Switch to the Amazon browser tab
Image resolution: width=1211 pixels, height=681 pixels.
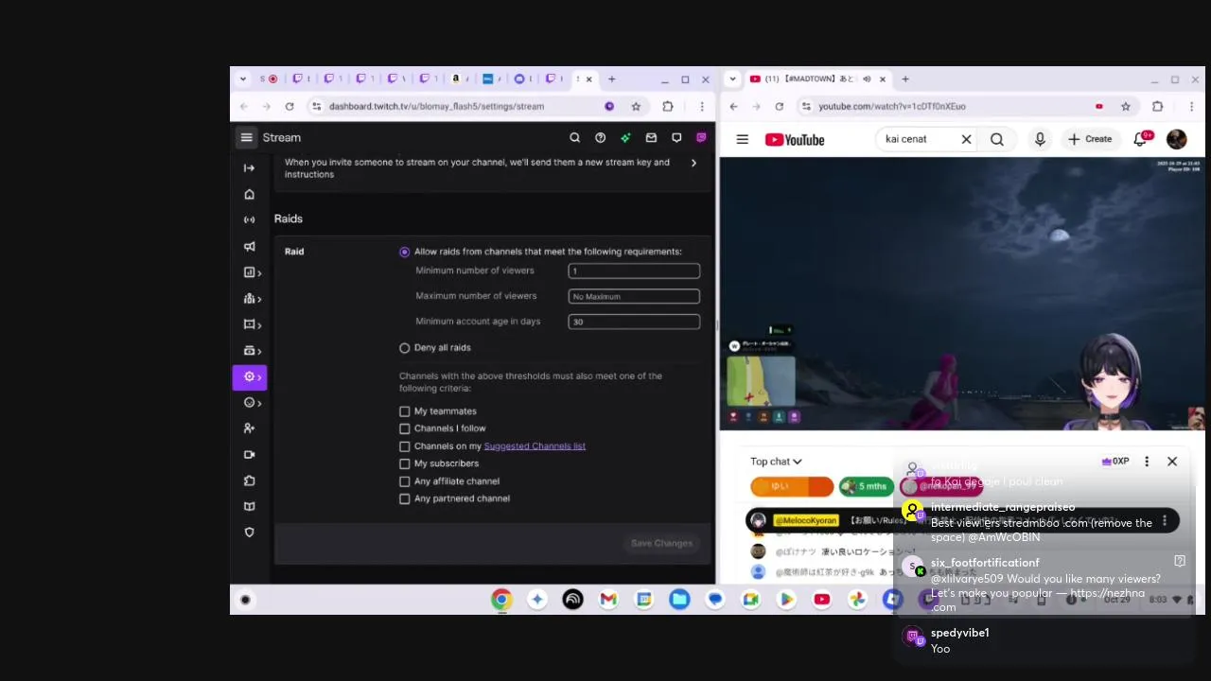(x=458, y=79)
